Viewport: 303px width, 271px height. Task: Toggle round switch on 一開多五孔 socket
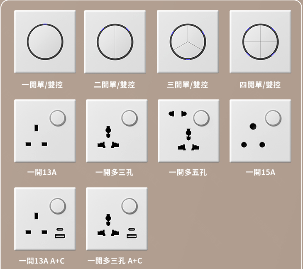pyautogui.click(x=201, y=118)
